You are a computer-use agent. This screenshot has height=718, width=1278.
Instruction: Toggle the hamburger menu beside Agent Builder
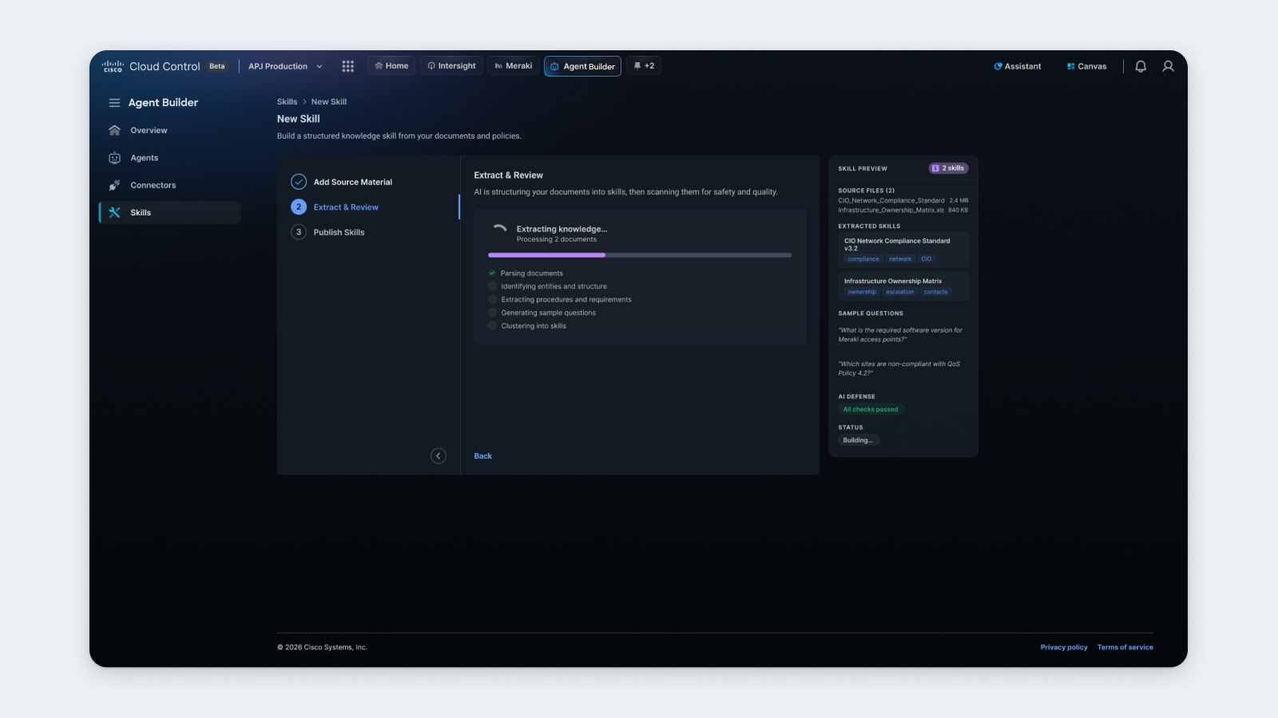coord(114,103)
